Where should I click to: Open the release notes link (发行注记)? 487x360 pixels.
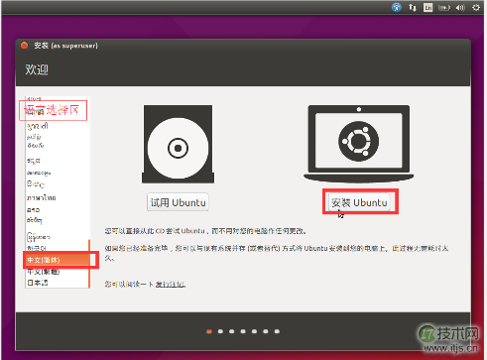171,284
